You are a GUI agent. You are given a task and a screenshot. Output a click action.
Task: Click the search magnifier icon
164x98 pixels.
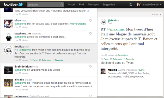coord(62,4)
